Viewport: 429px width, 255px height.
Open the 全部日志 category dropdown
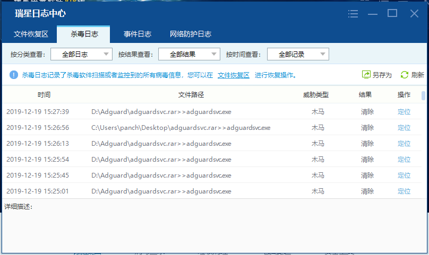[x=82, y=54]
